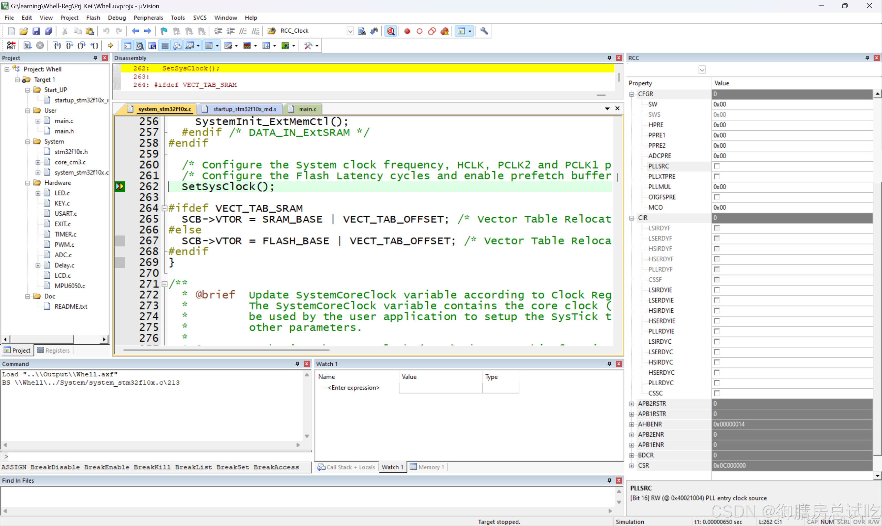This screenshot has height=526, width=882.
Task: Click the Step into icon
Action: click(x=57, y=45)
